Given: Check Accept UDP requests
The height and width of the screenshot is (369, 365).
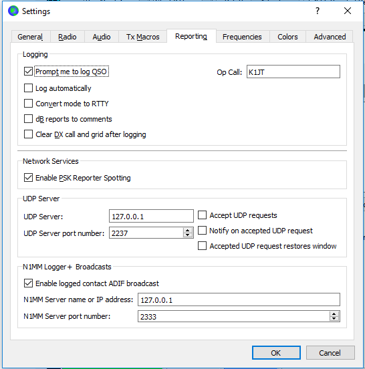Looking at the screenshot, I should coord(202,215).
